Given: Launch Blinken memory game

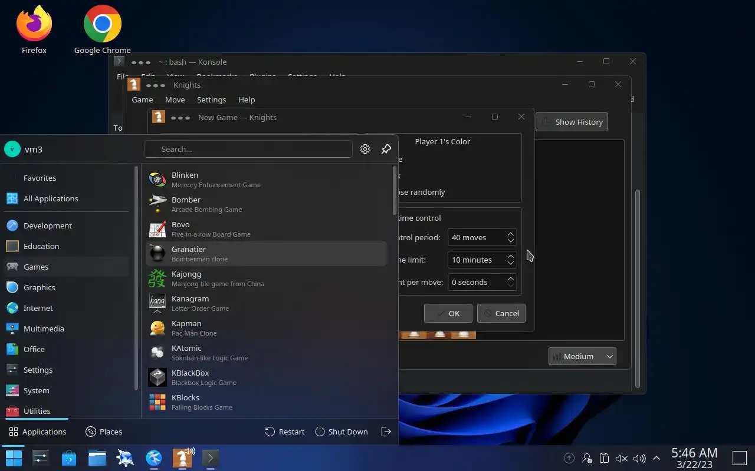Looking at the screenshot, I should 266,180.
